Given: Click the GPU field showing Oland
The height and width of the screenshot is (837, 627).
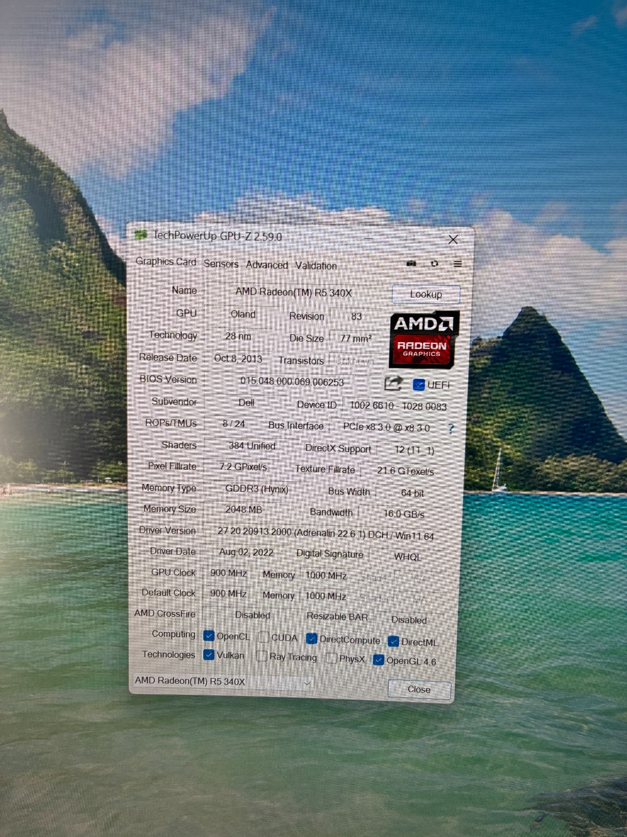Looking at the screenshot, I should click(243, 314).
